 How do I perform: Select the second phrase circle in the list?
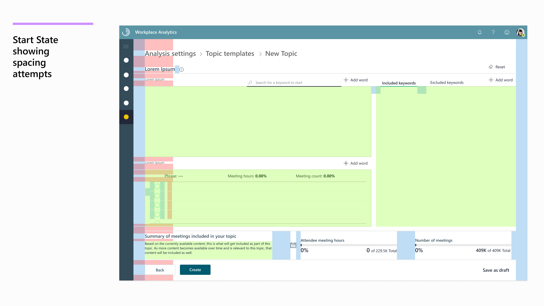(157, 195)
